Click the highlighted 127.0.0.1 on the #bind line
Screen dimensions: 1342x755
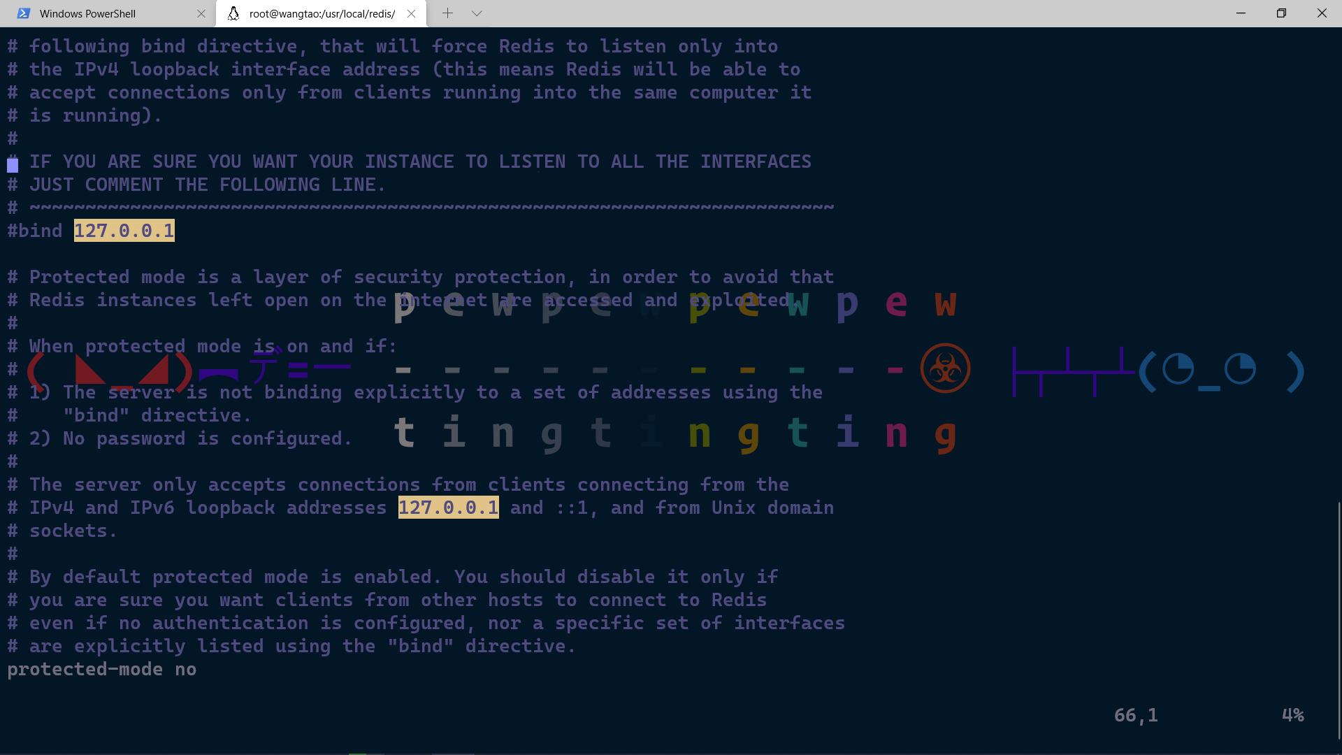(124, 231)
